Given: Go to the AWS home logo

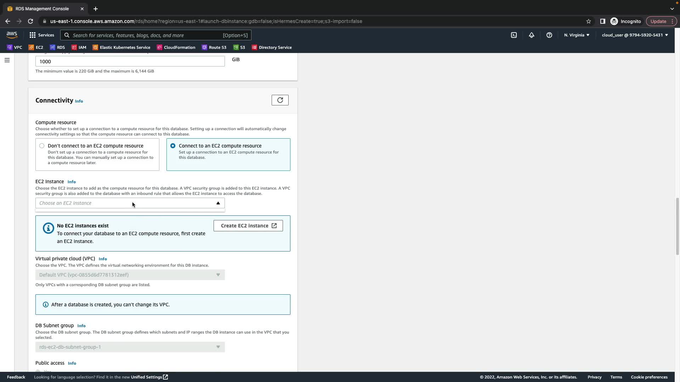Looking at the screenshot, I should coord(12,35).
